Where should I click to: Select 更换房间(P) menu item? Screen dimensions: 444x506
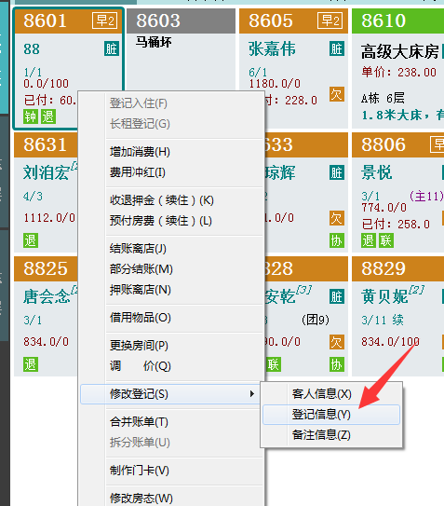139,346
